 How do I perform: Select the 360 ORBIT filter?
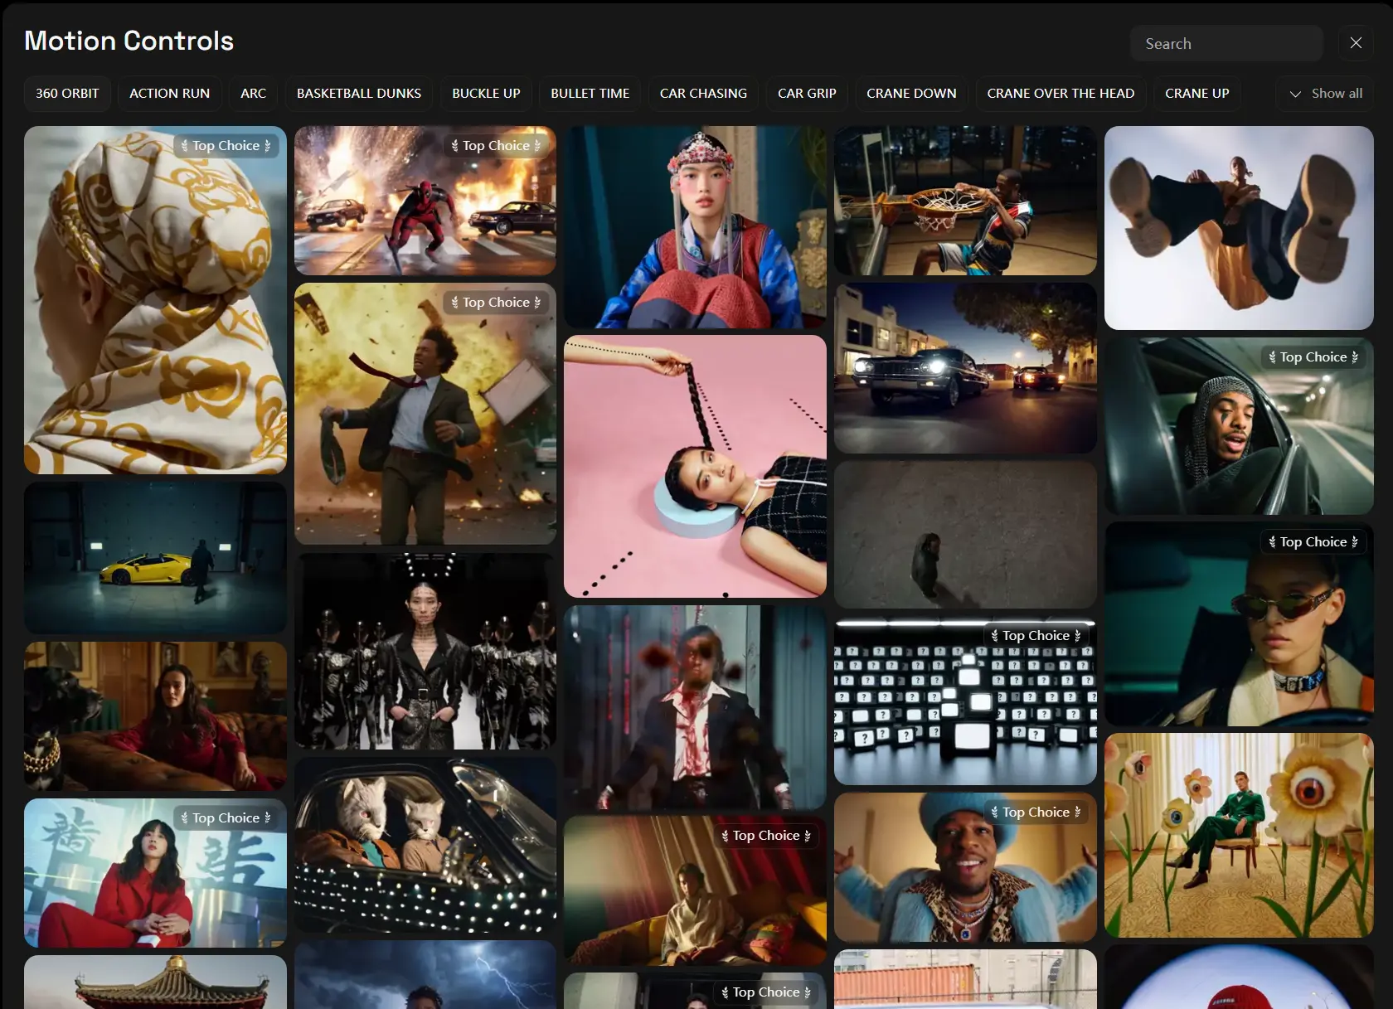[x=67, y=94]
